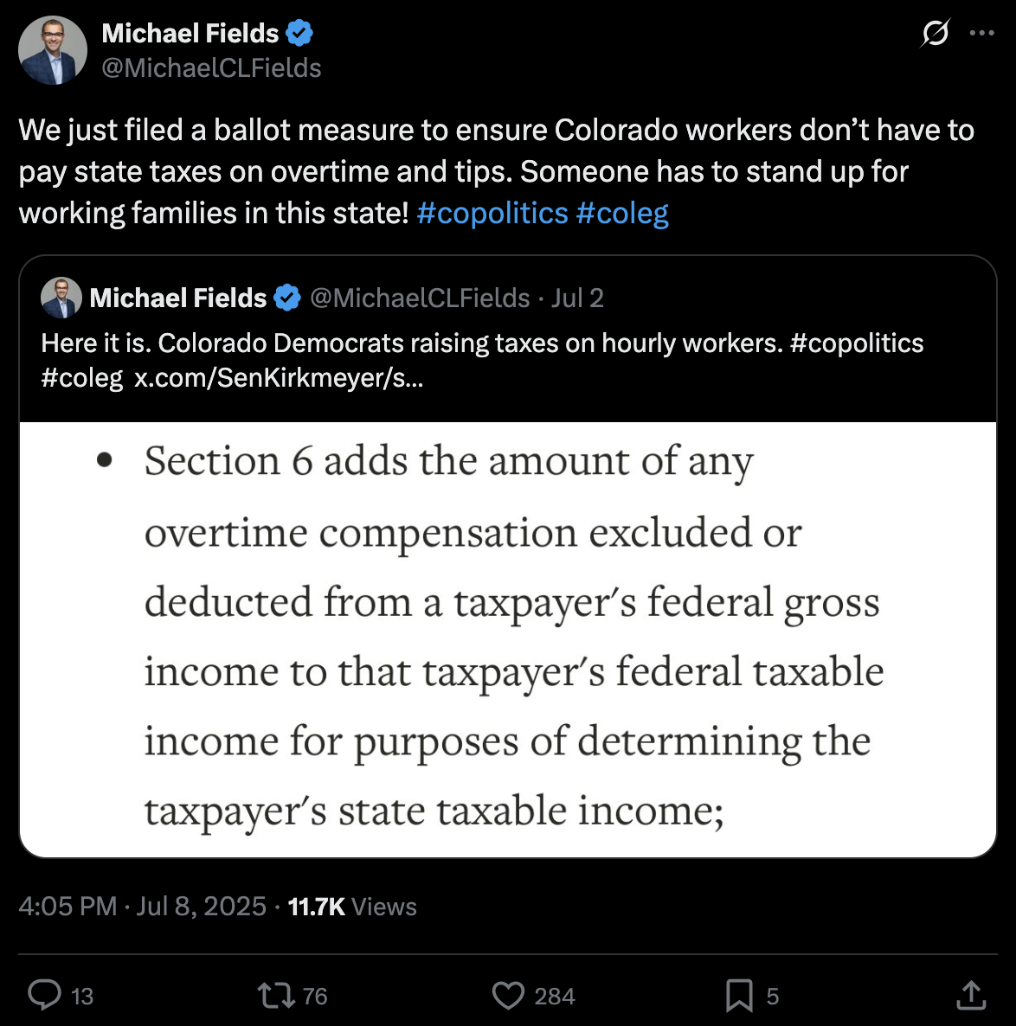Open Michael Fields' large profile picture

53,50
